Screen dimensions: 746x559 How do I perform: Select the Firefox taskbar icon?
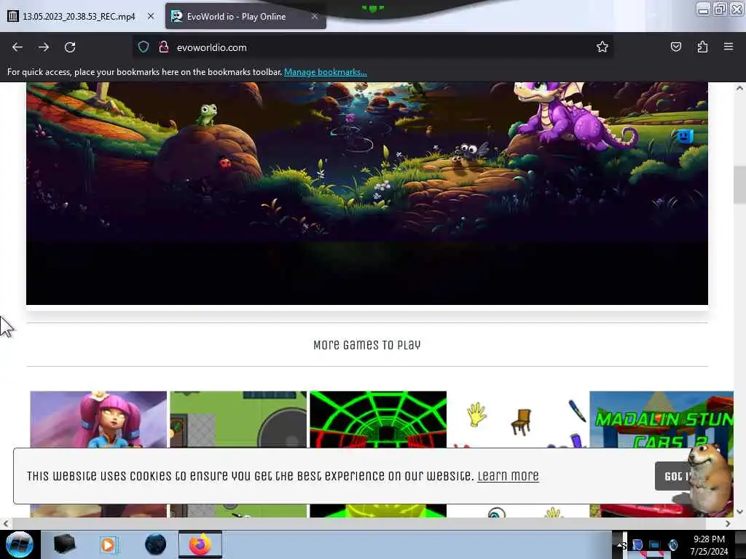(200, 544)
